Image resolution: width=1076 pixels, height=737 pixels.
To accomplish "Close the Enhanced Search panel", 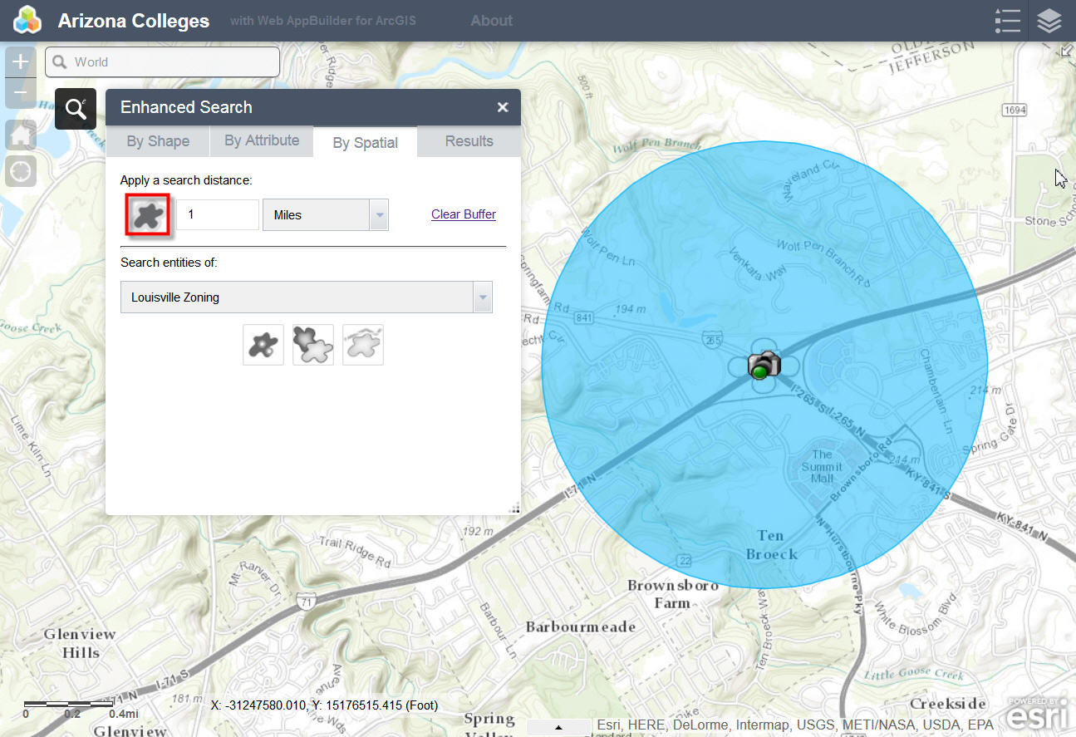I will tap(503, 107).
